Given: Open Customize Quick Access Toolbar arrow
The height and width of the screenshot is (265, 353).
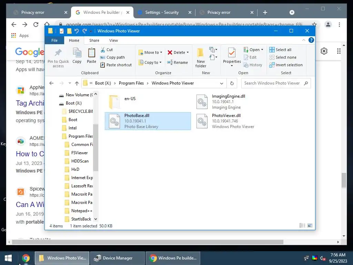Looking at the screenshot, I should [x=91, y=31].
